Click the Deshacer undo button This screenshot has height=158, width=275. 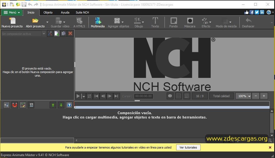248,22
